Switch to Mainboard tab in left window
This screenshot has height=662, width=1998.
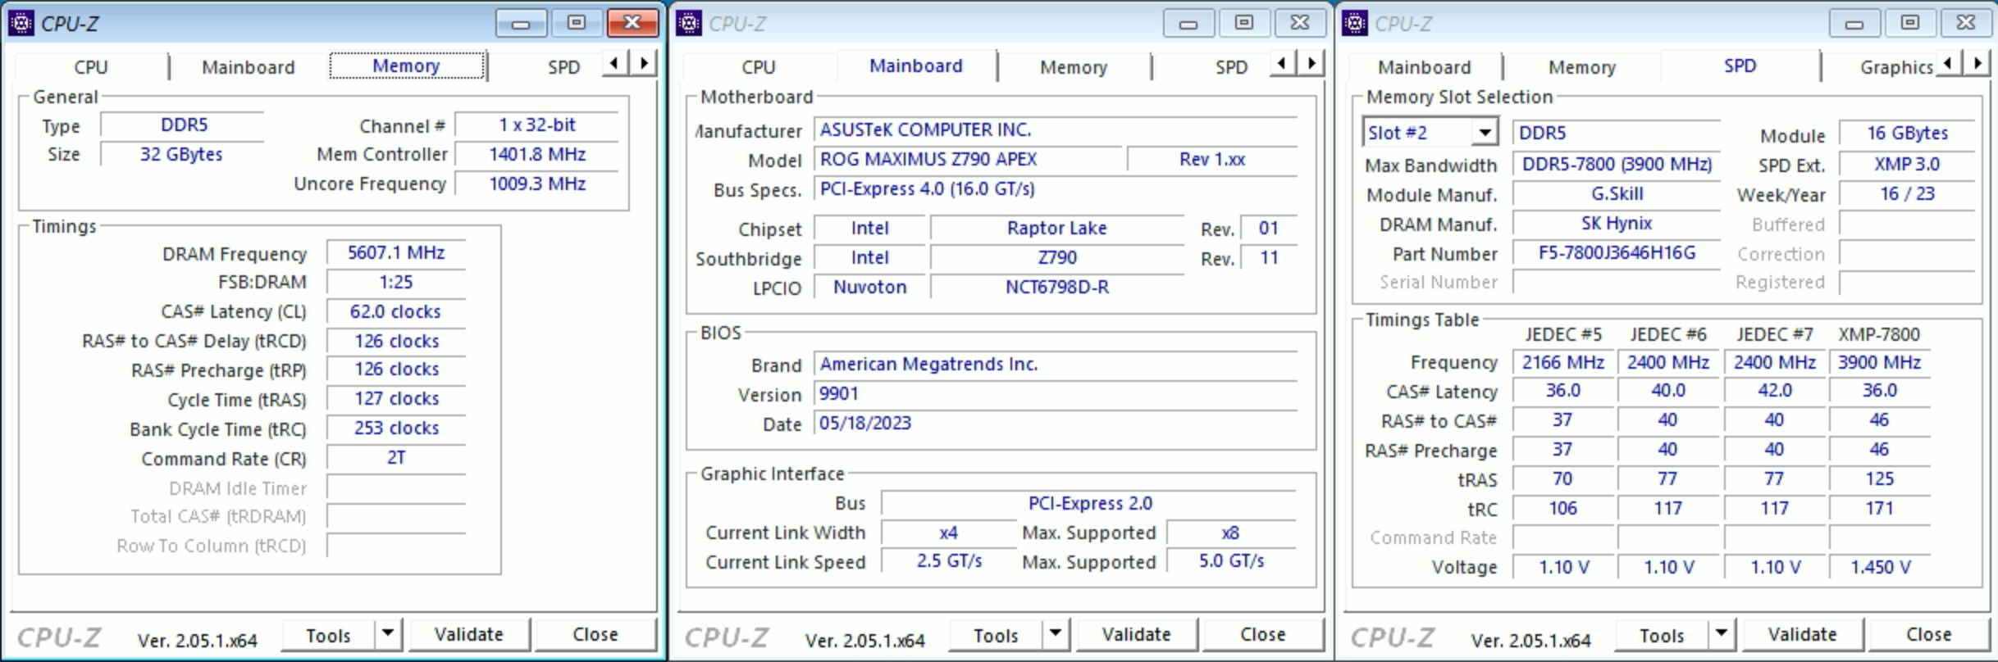[249, 67]
